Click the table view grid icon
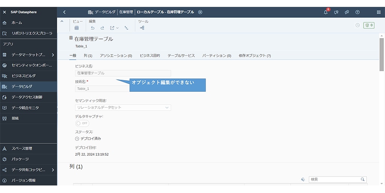This screenshot has height=193, width=385. pyautogui.click(x=77, y=28)
